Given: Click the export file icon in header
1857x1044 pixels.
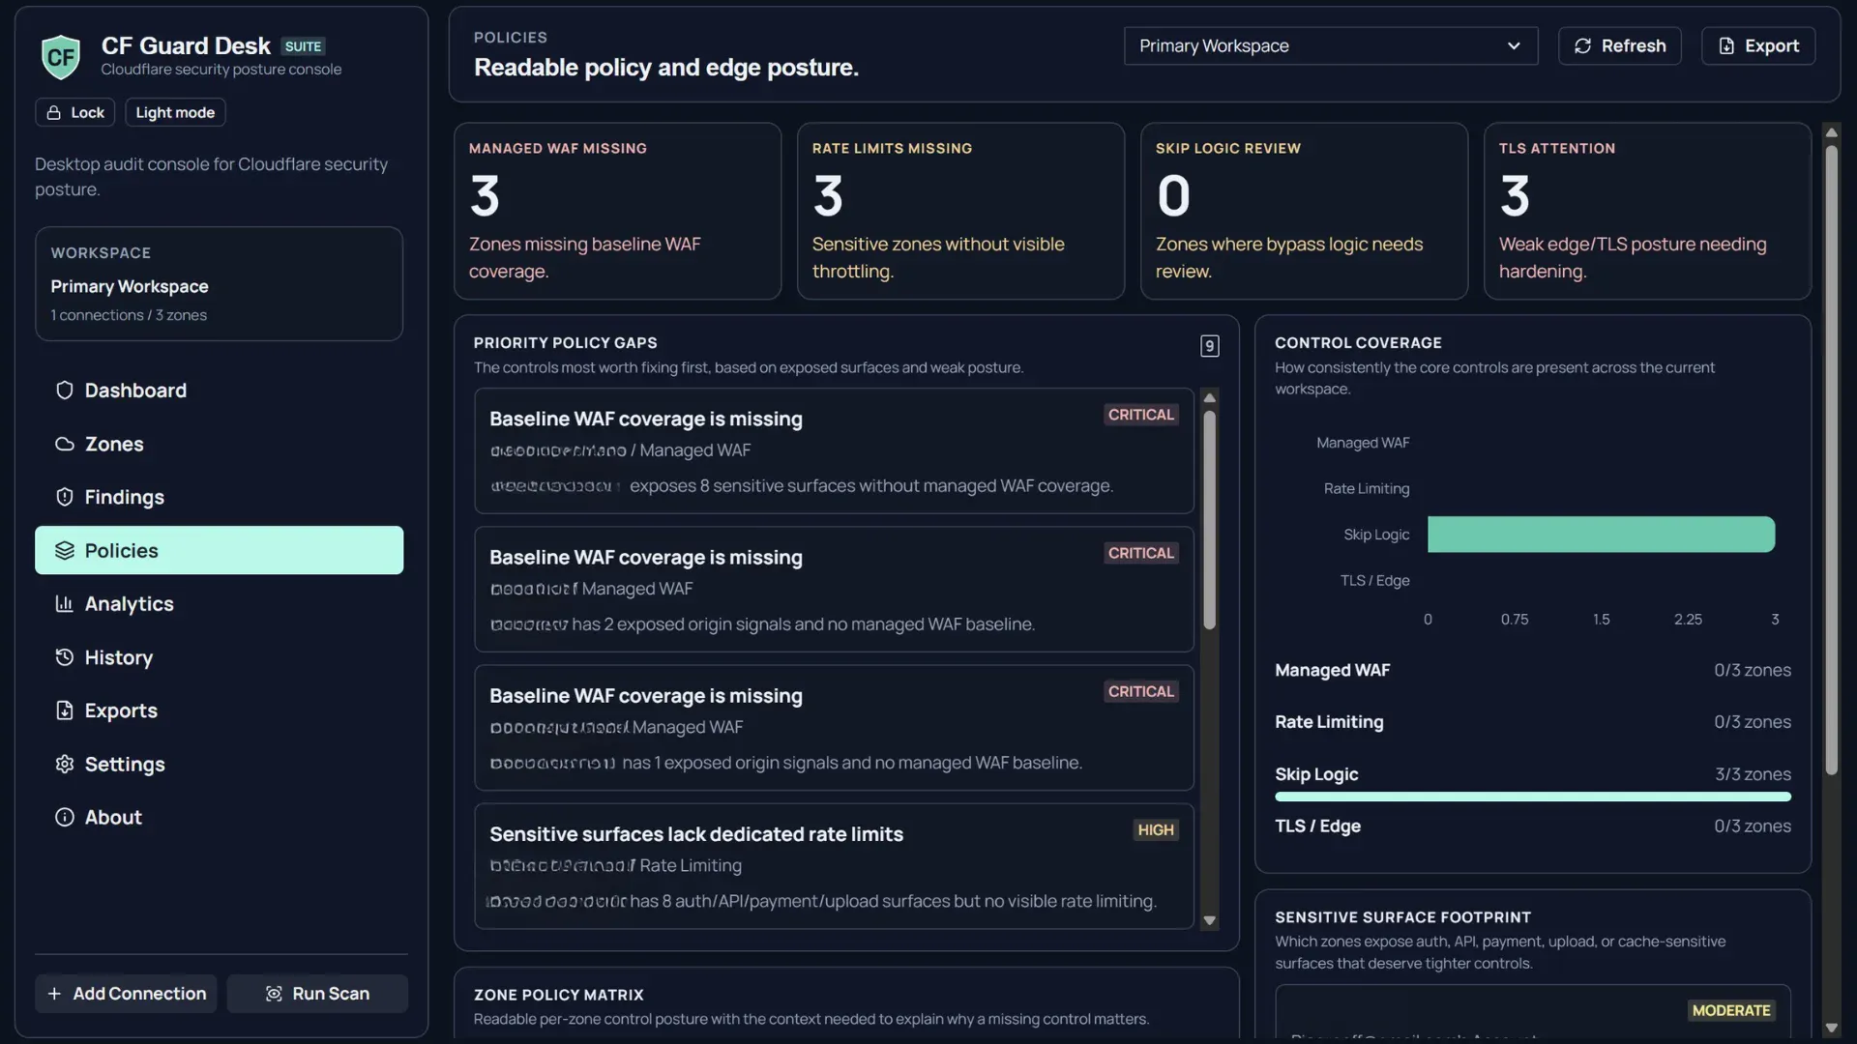Looking at the screenshot, I should pos(1726,45).
